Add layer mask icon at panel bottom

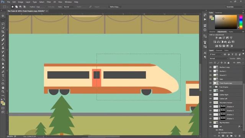(x=223, y=136)
